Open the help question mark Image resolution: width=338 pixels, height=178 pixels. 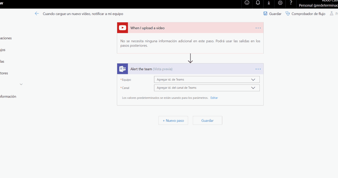click(x=291, y=3)
